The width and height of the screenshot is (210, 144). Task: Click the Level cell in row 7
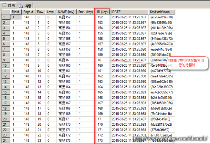(51, 49)
